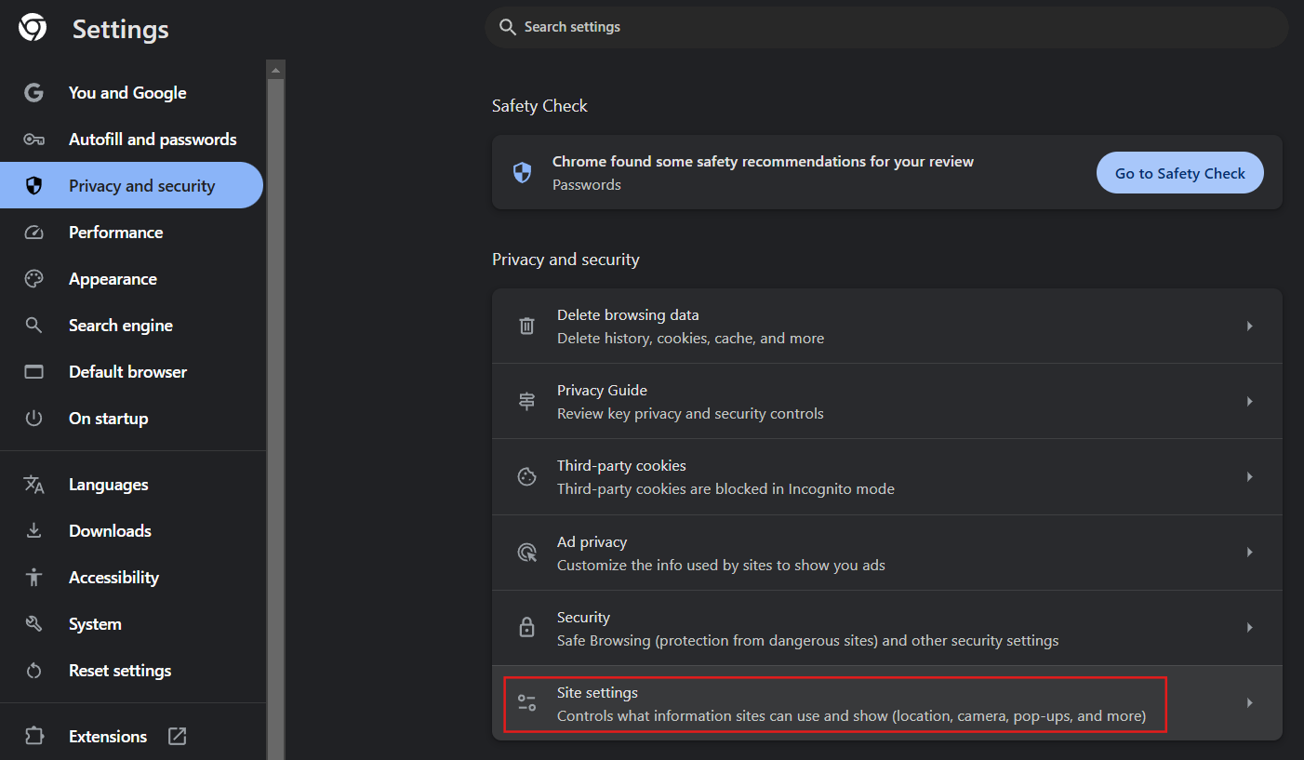Click the Chrome logo icon beside Settings
This screenshot has width=1304, height=760.
(x=33, y=28)
